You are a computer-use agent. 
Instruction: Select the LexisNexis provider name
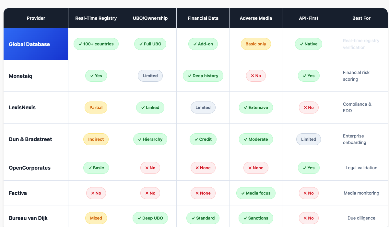[22, 108]
